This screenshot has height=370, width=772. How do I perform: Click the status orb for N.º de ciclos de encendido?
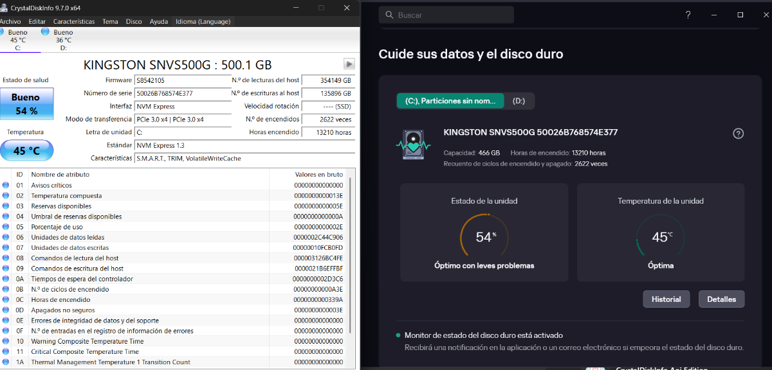click(6, 289)
